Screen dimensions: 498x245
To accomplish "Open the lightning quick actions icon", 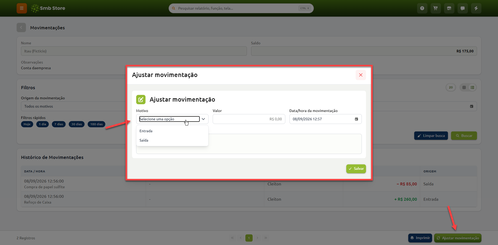I will click(x=476, y=8).
